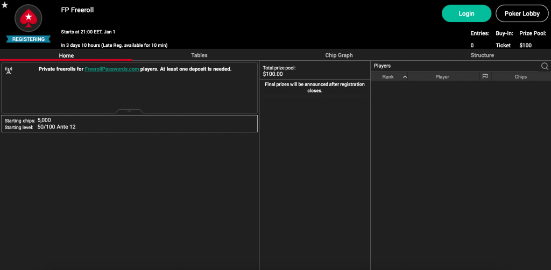Viewport: 551px width, 270px height.
Task: Switch to the Home tab
Action: click(x=66, y=55)
